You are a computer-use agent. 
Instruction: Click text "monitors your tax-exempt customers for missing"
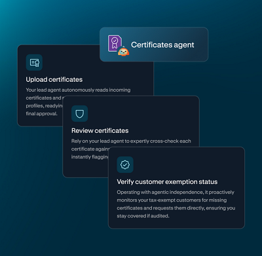coord(172,200)
